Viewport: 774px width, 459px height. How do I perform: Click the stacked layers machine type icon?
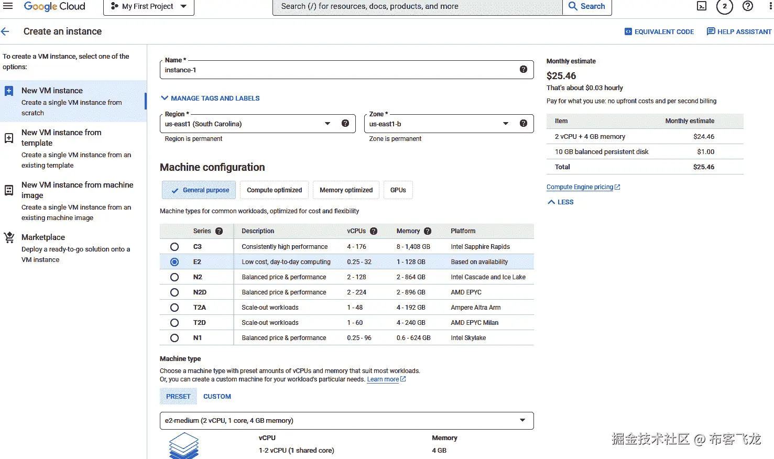point(184,445)
